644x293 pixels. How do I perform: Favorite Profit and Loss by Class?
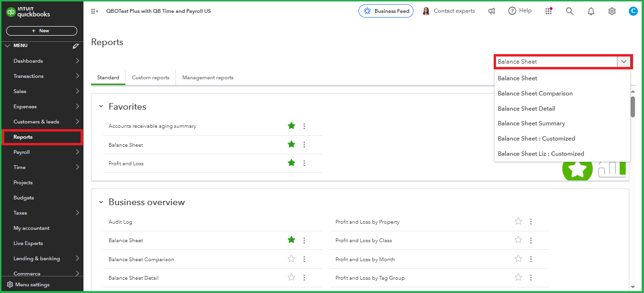pos(518,240)
